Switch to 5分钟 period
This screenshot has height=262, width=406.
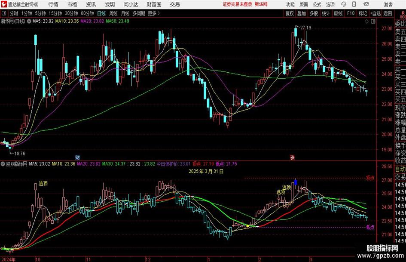(40, 13)
